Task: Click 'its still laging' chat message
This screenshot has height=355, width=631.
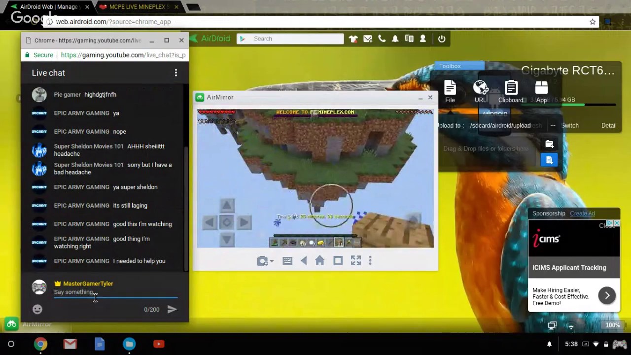Action: point(130,206)
